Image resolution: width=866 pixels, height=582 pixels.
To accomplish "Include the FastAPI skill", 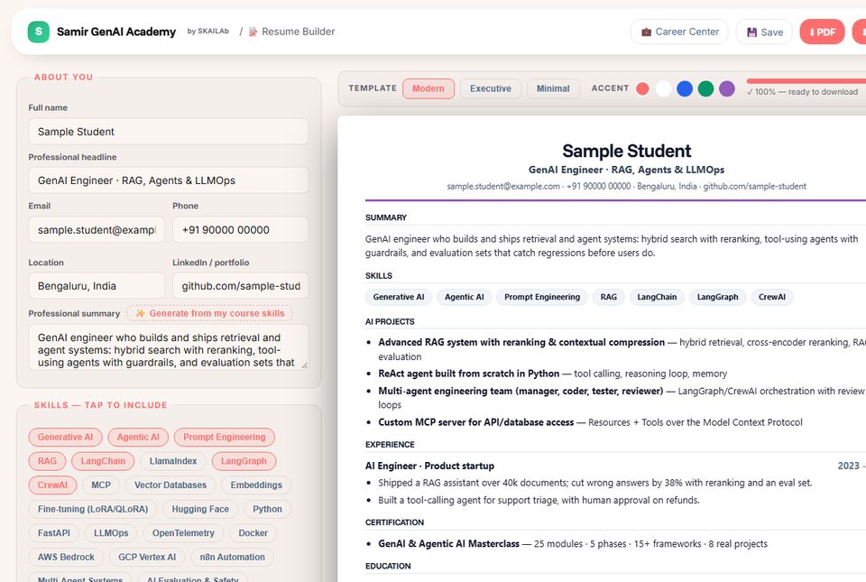I will coord(53,533).
